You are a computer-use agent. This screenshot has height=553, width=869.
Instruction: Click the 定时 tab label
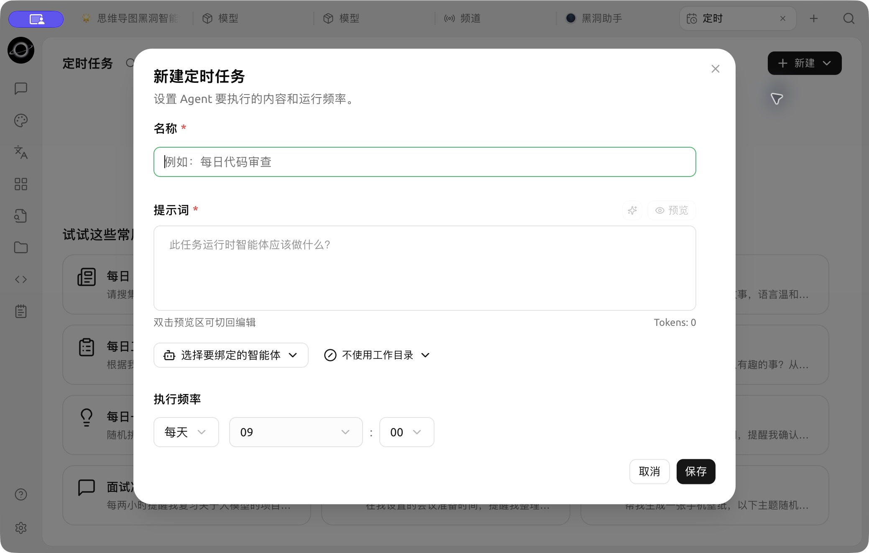pyautogui.click(x=713, y=18)
